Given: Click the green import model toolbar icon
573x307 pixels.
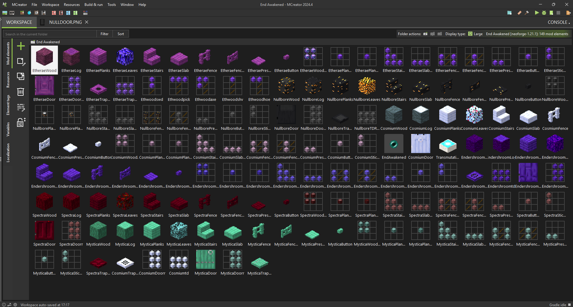Looking at the screenshot, I should (75, 13).
